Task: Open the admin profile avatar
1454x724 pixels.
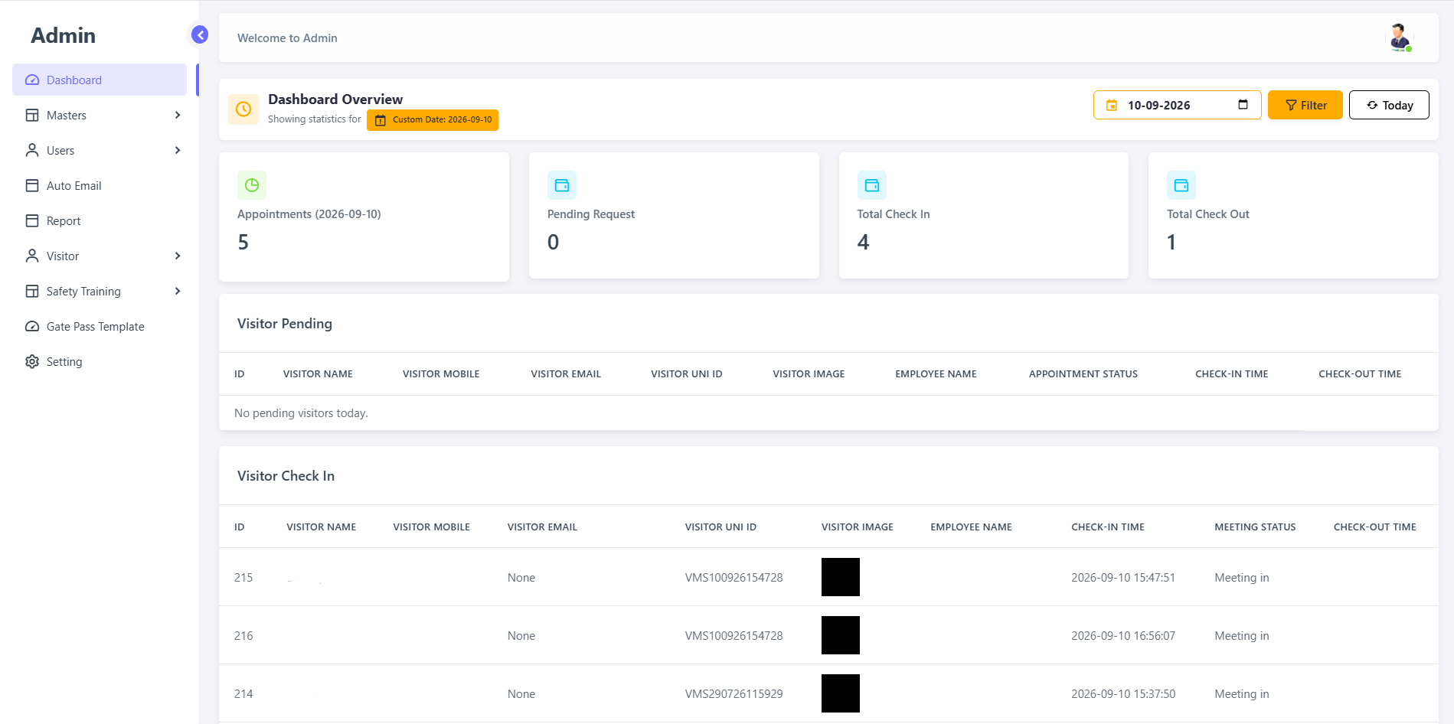Action: point(1400,38)
